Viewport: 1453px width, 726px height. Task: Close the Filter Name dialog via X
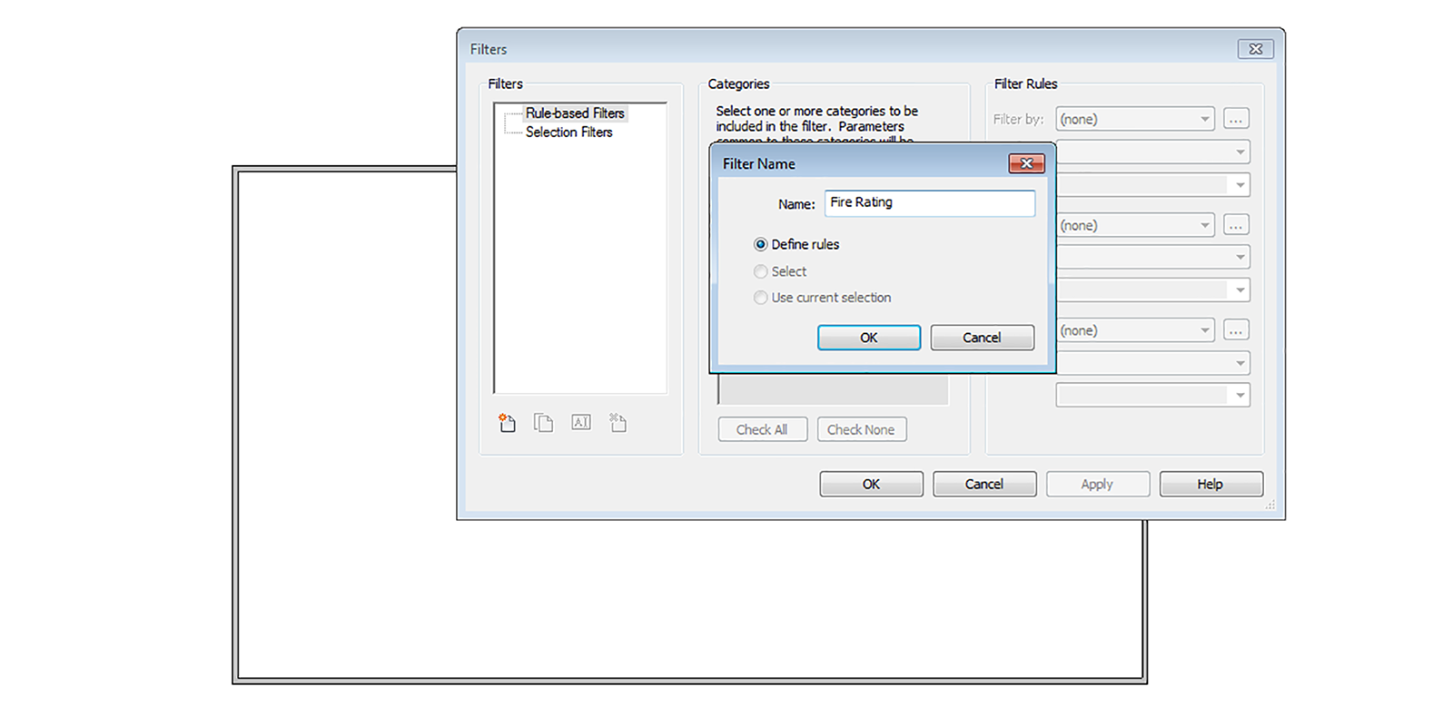[1026, 163]
